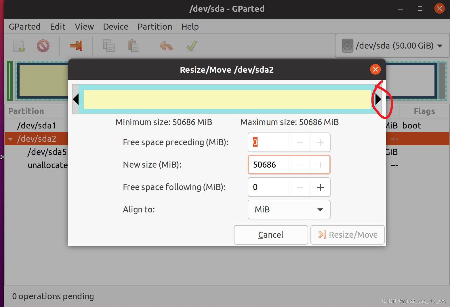Collapse the /dev/sda2 tree expander
450x307 pixels.
click(x=11, y=139)
